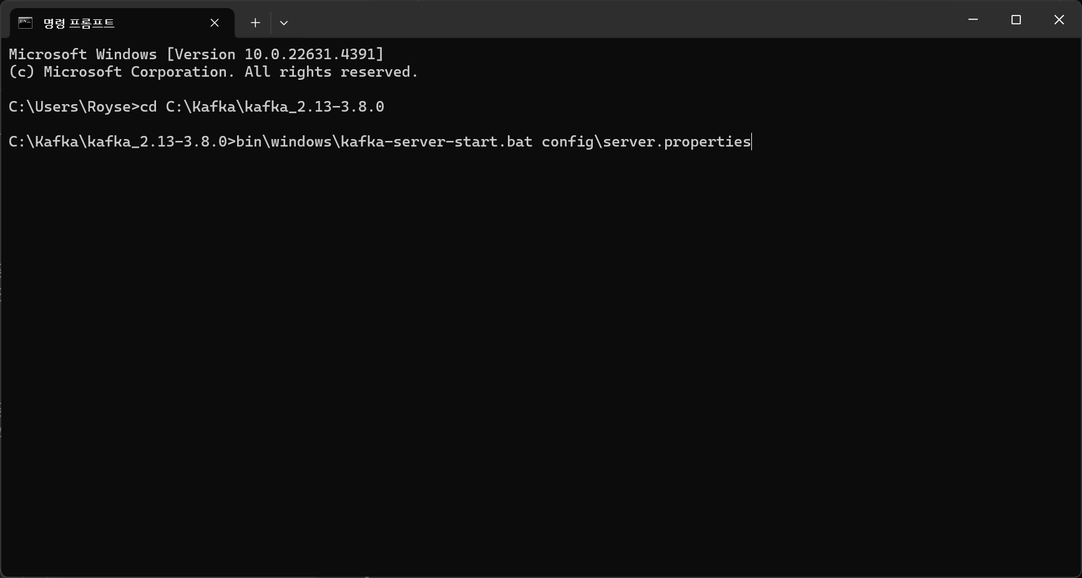Screen dimensions: 1082x578
Task: Click the kafka-server-start.bat text in command
Action: point(437,142)
